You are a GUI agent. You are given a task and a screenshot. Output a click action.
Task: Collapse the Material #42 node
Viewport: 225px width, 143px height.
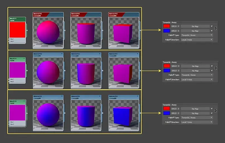(137, 14)
